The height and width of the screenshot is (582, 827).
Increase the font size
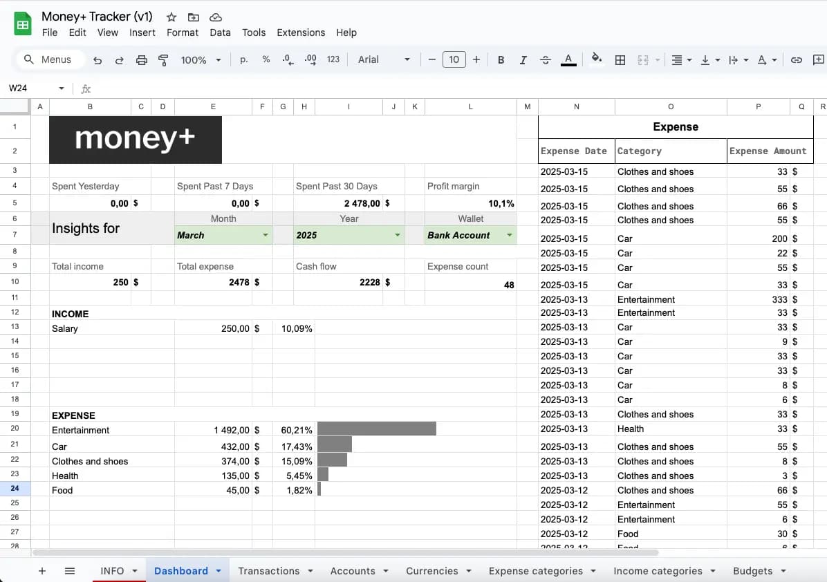tap(476, 59)
